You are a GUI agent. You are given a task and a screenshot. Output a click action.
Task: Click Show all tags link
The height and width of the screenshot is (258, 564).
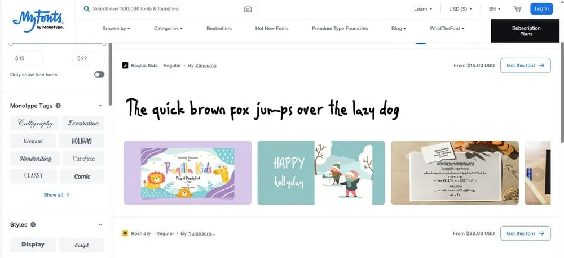coord(56,195)
